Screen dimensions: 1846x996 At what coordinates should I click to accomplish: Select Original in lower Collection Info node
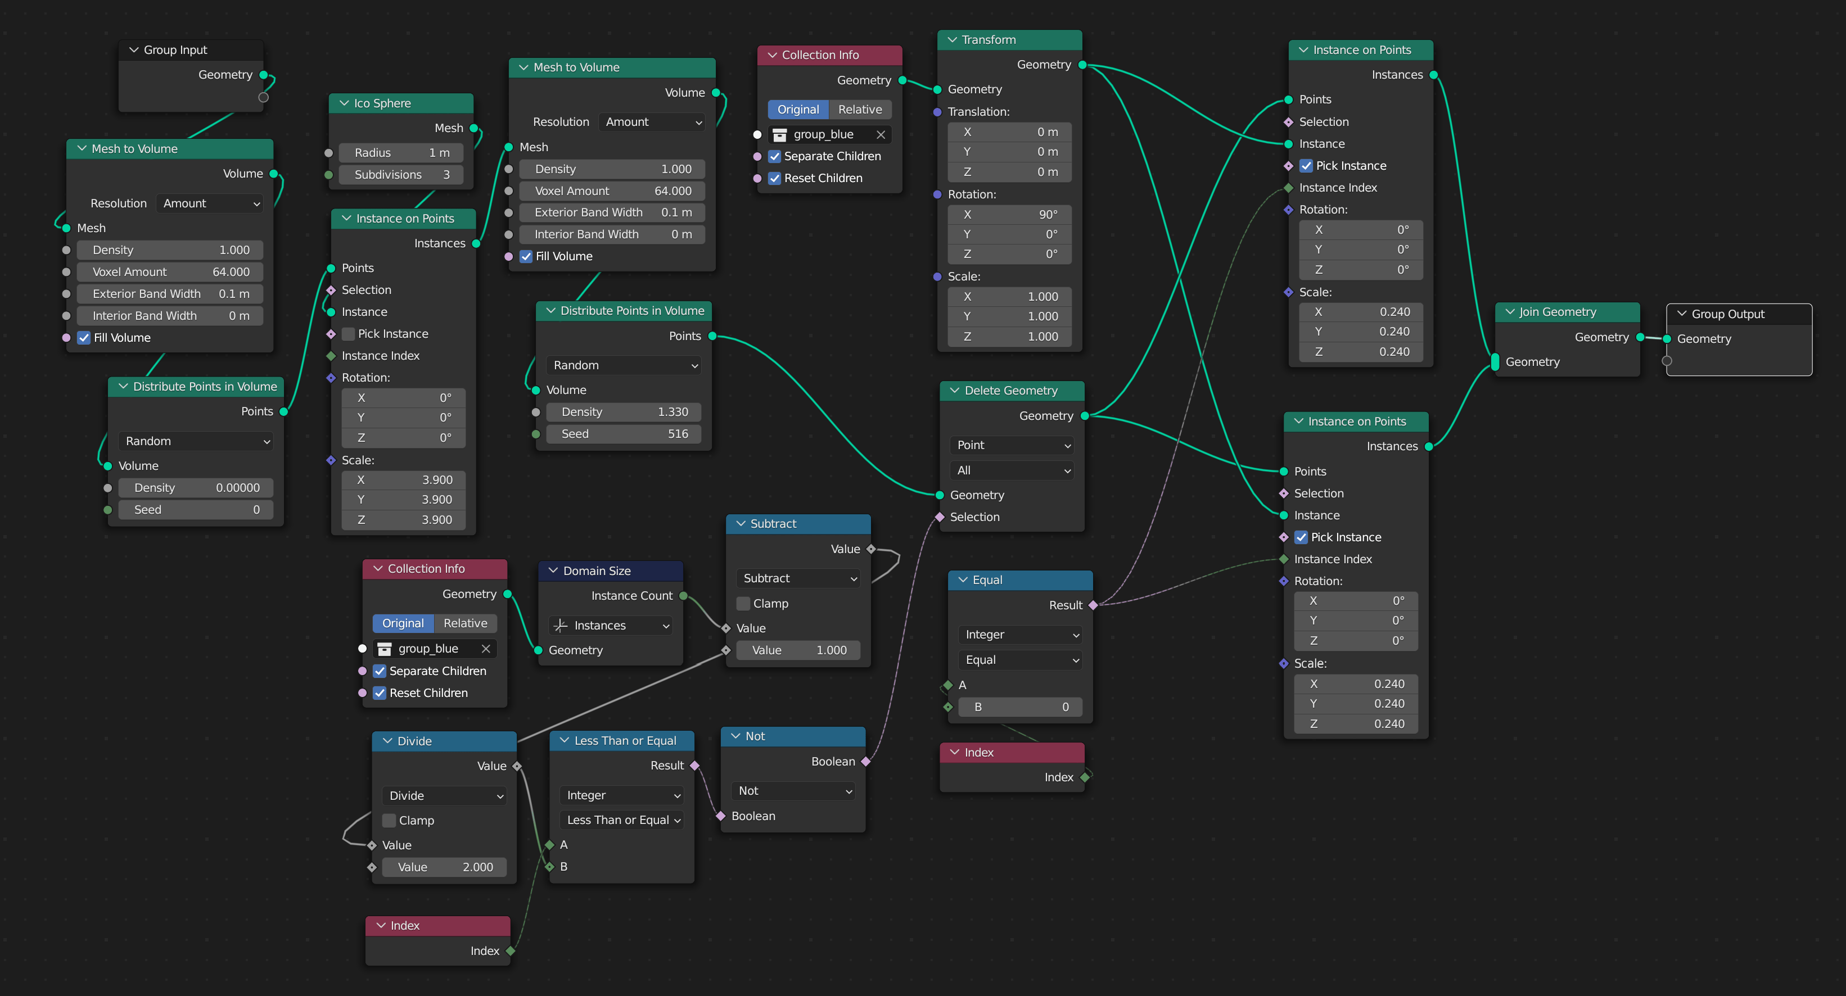point(403,623)
